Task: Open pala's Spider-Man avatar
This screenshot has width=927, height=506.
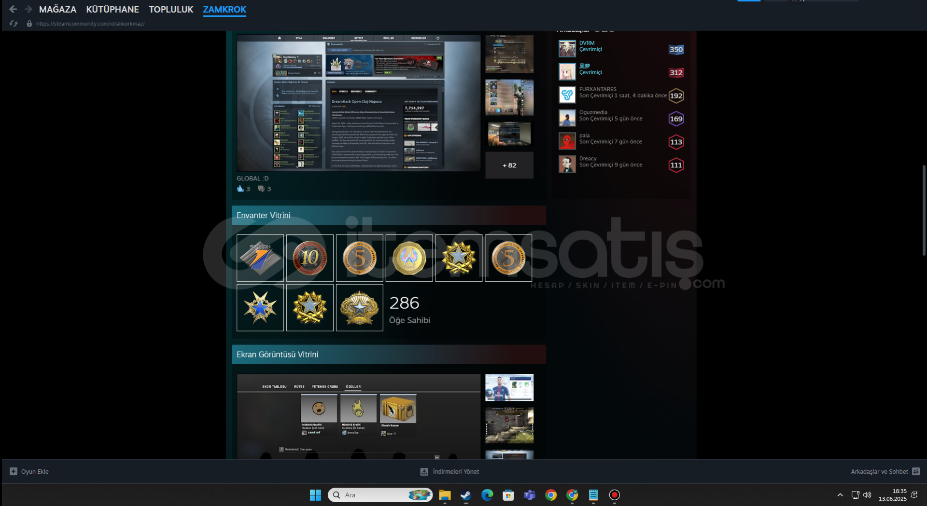Action: click(567, 141)
